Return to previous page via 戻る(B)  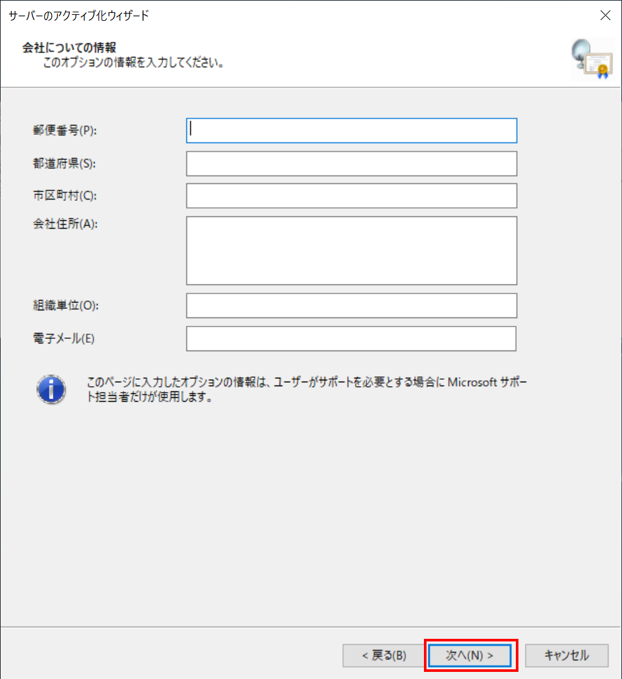tap(384, 655)
